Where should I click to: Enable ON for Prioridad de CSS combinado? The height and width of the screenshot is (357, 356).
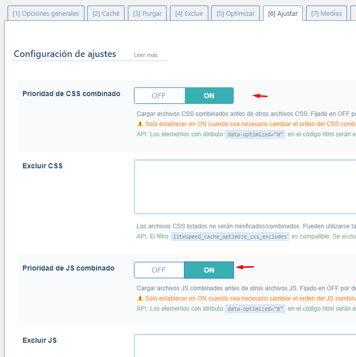coord(209,96)
